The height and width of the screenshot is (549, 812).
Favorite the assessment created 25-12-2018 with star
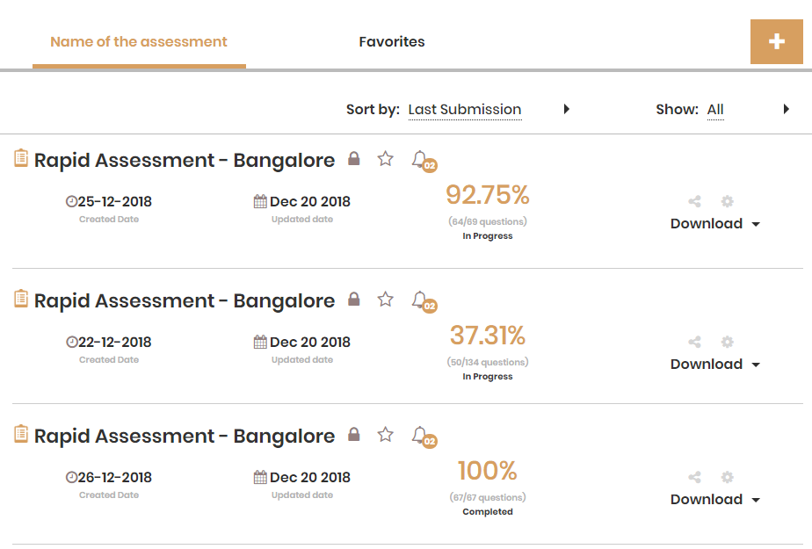(385, 158)
